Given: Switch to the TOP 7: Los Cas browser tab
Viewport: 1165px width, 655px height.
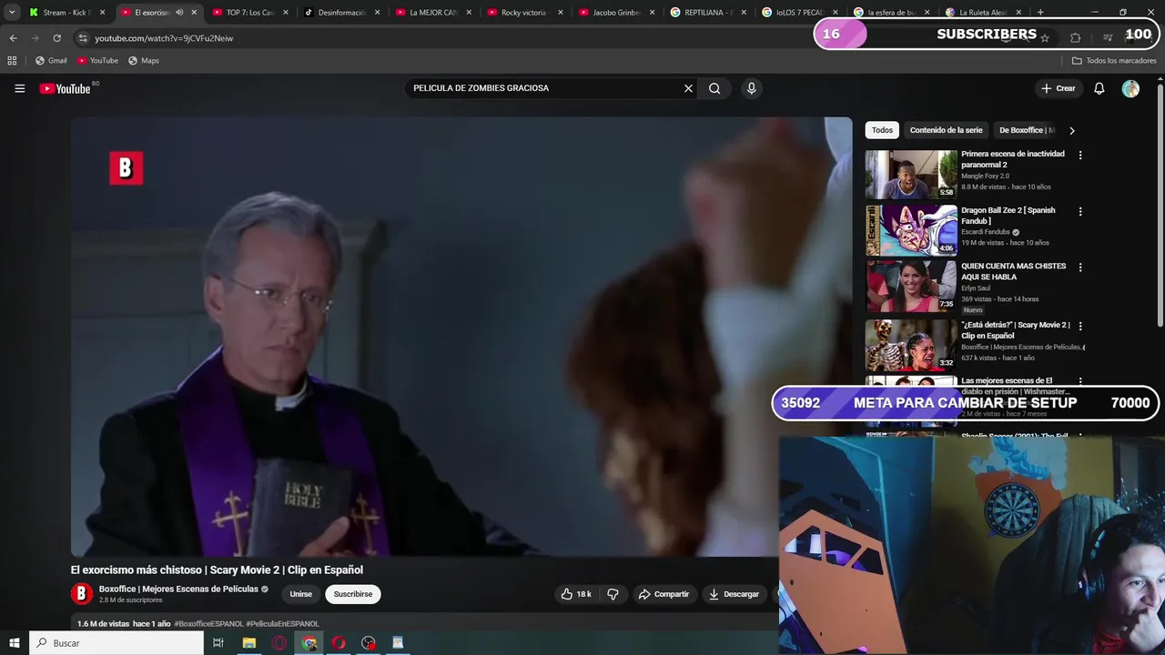Looking at the screenshot, I should pos(249,13).
